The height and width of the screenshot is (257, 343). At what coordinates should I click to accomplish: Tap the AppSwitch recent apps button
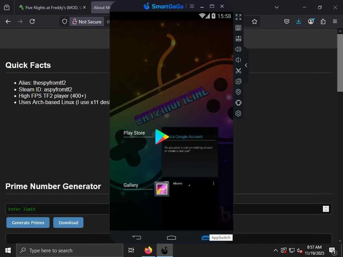click(205, 237)
